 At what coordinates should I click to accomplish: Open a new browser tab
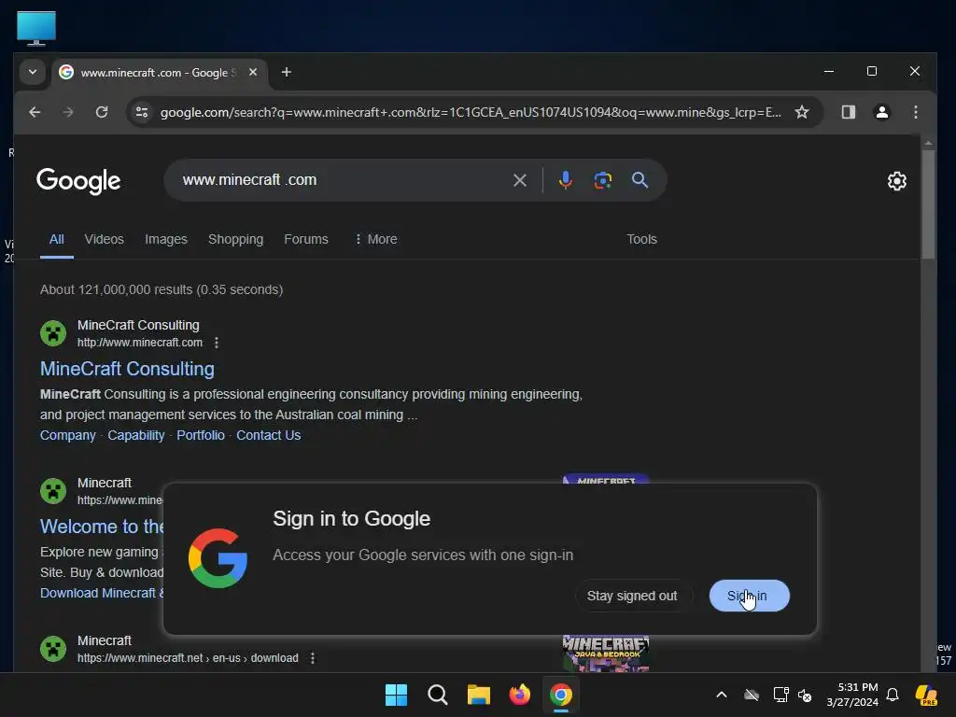pos(286,72)
